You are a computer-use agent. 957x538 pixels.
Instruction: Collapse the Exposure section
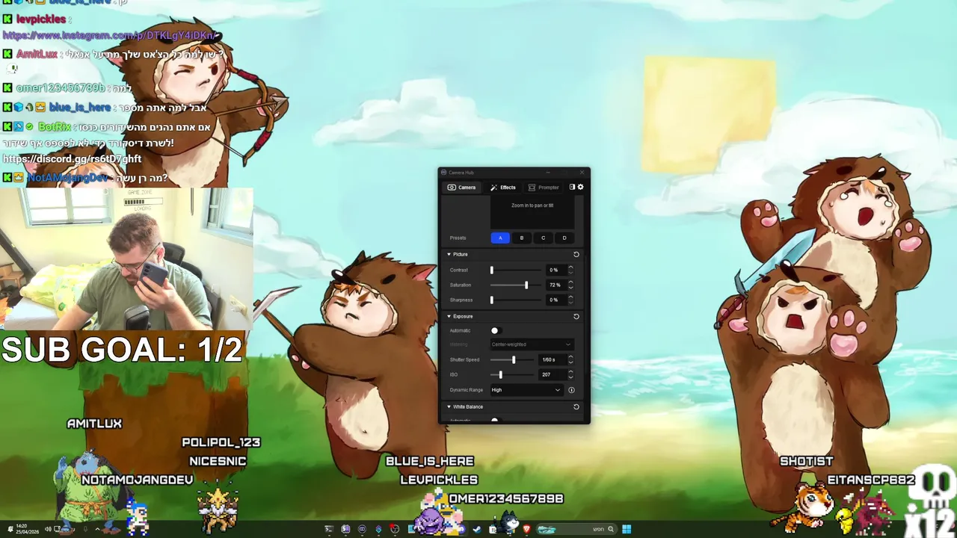(x=449, y=317)
